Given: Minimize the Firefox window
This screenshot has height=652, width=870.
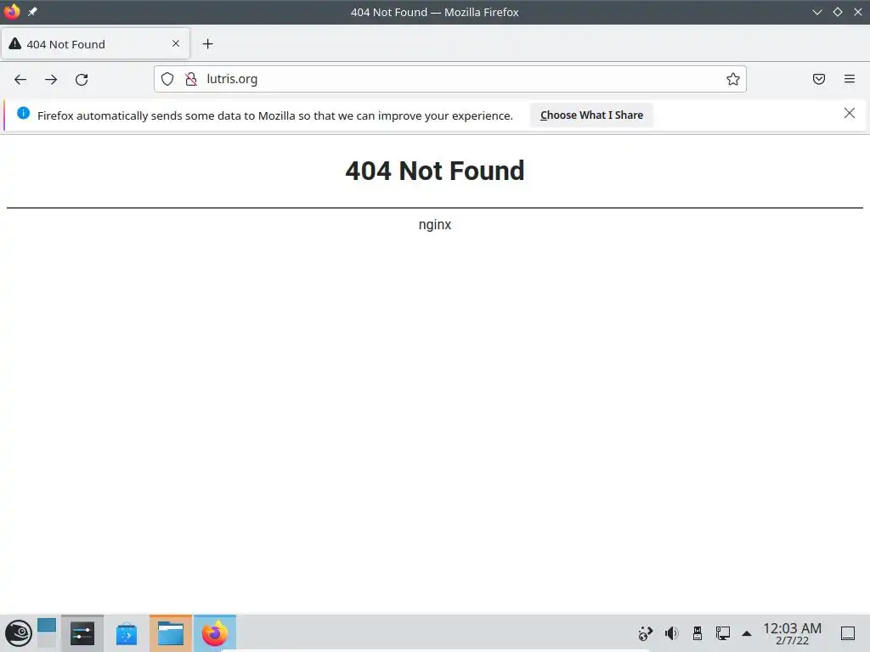Looking at the screenshot, I should (817, 12).
